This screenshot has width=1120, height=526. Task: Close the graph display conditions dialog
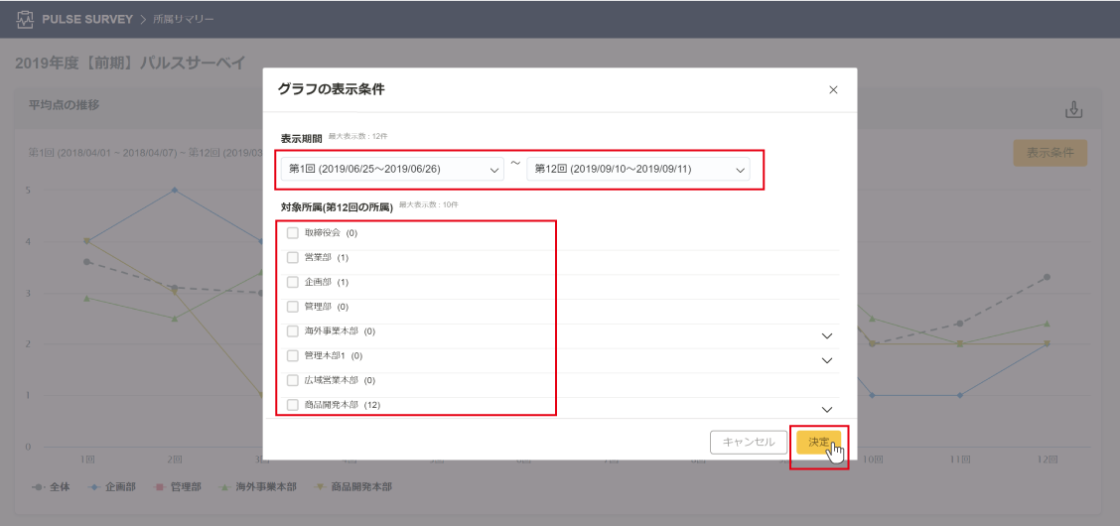pyautogui.click(x=833, y=90)
